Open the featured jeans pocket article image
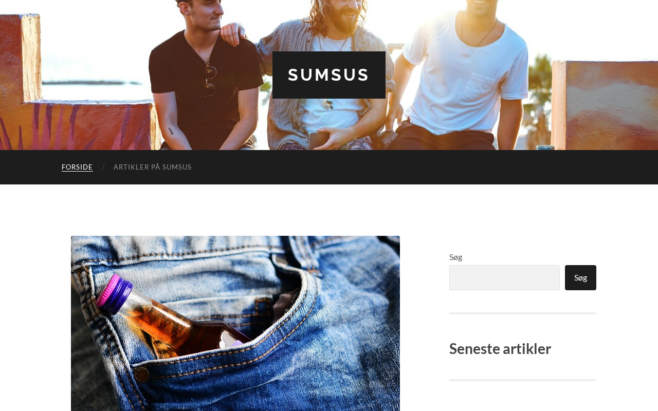This screenshot has height=411, width=658. tap(235, 323)
